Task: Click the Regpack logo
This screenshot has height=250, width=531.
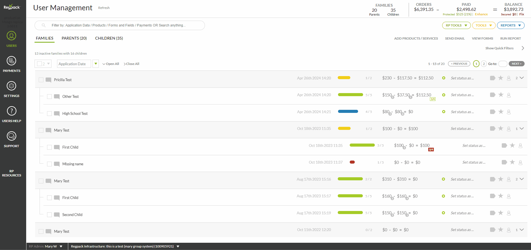Action: pyautogui.click(x=12, y=7)
